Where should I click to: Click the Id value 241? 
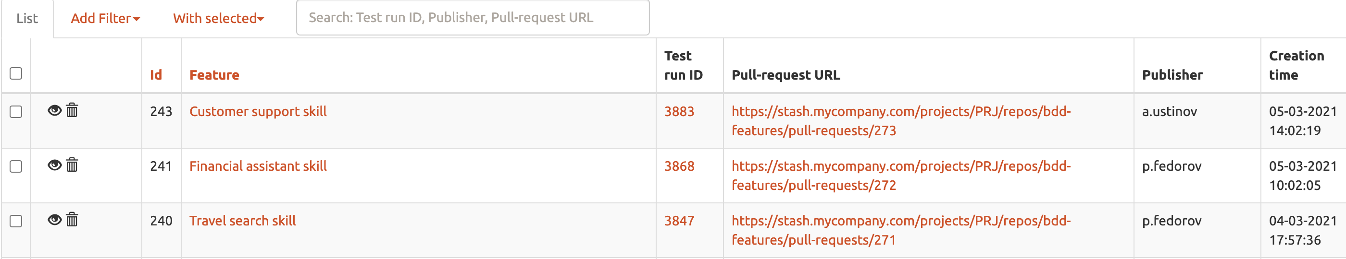click(x=161, y=166)
